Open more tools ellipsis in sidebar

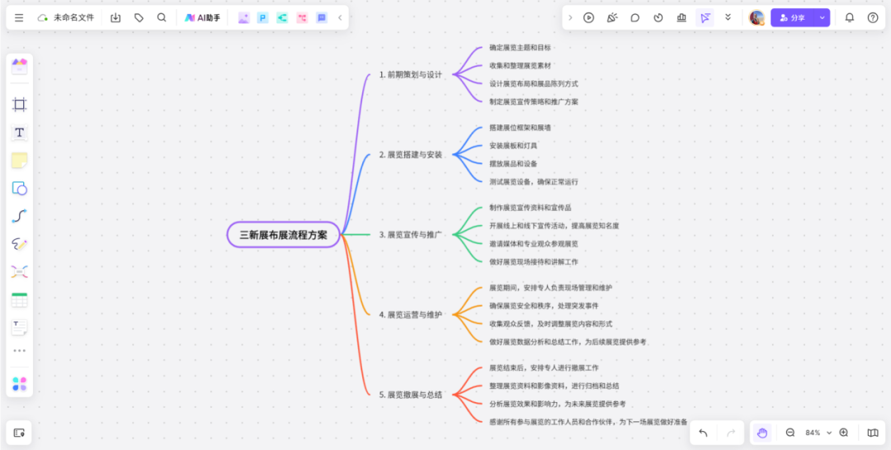point(19,351)
